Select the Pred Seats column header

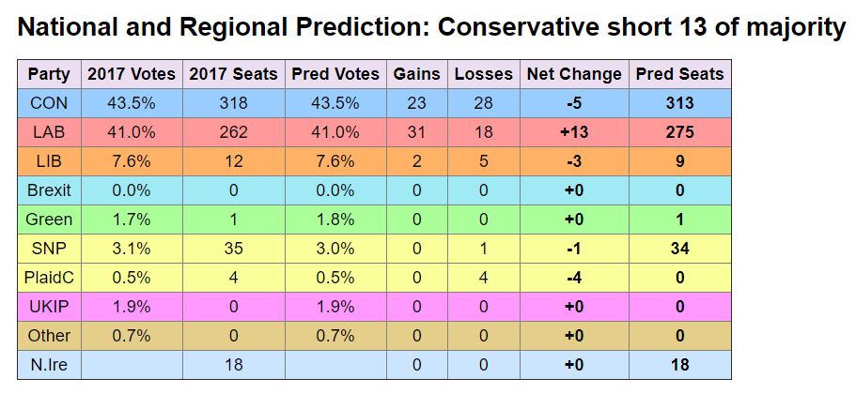click(x=679, y=74)
